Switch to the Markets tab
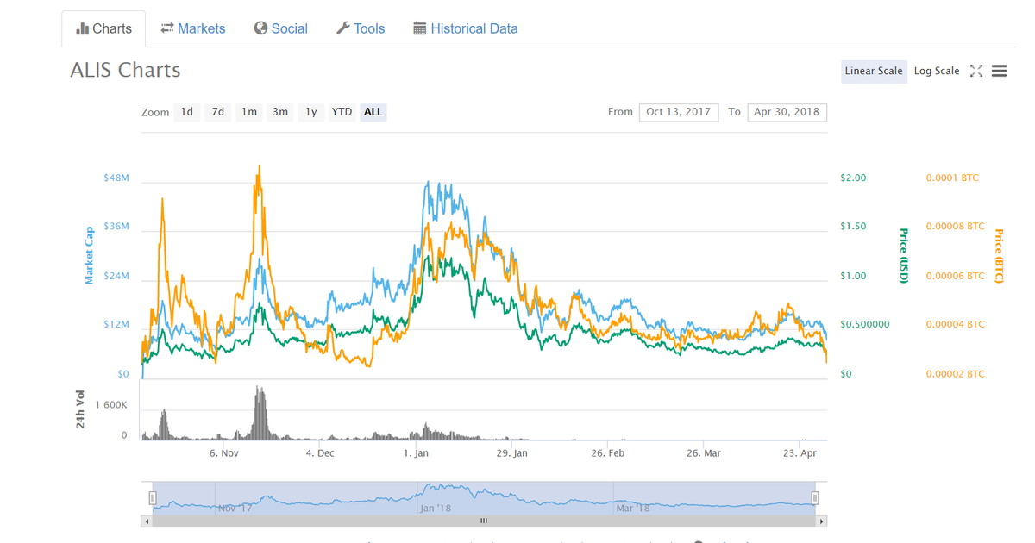 point(193,28)
